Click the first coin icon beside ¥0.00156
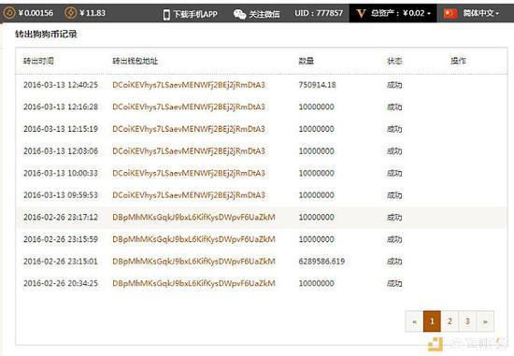 tap(9, 13)
